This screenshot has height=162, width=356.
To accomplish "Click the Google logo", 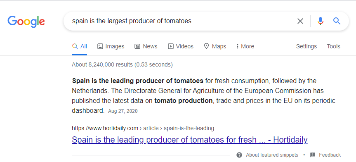I will [26, 21].
